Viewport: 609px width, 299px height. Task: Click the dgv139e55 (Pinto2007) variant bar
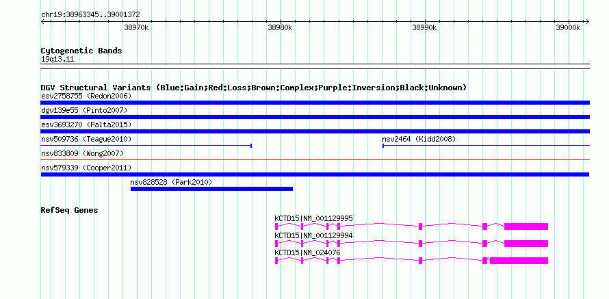(x=315, y=117)
